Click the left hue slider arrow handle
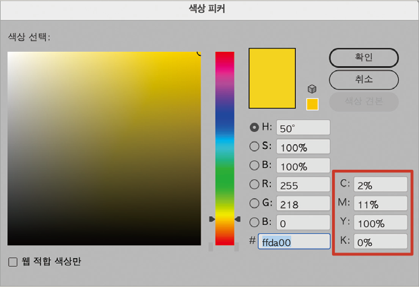Screen dimensions: 419x287 212,219
